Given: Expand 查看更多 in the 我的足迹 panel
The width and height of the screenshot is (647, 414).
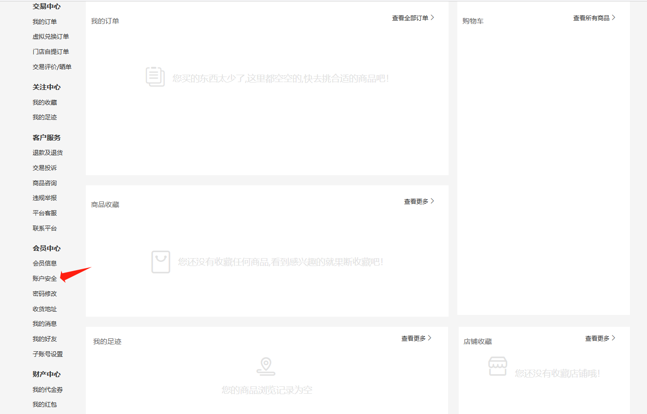Looking at the screenshot, I should [416, 338].
